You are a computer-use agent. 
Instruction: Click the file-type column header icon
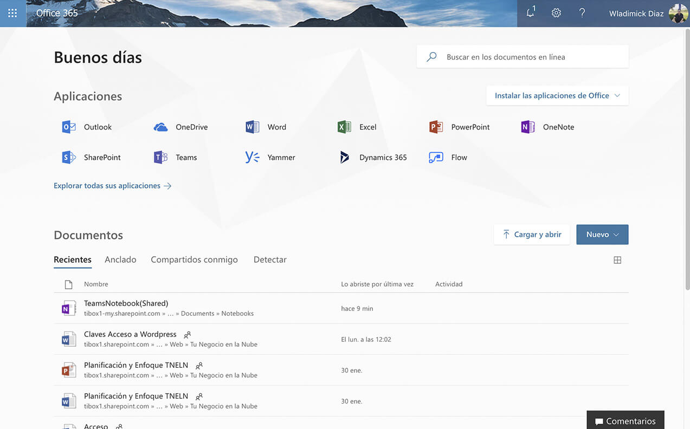click(x=68, y=284)
